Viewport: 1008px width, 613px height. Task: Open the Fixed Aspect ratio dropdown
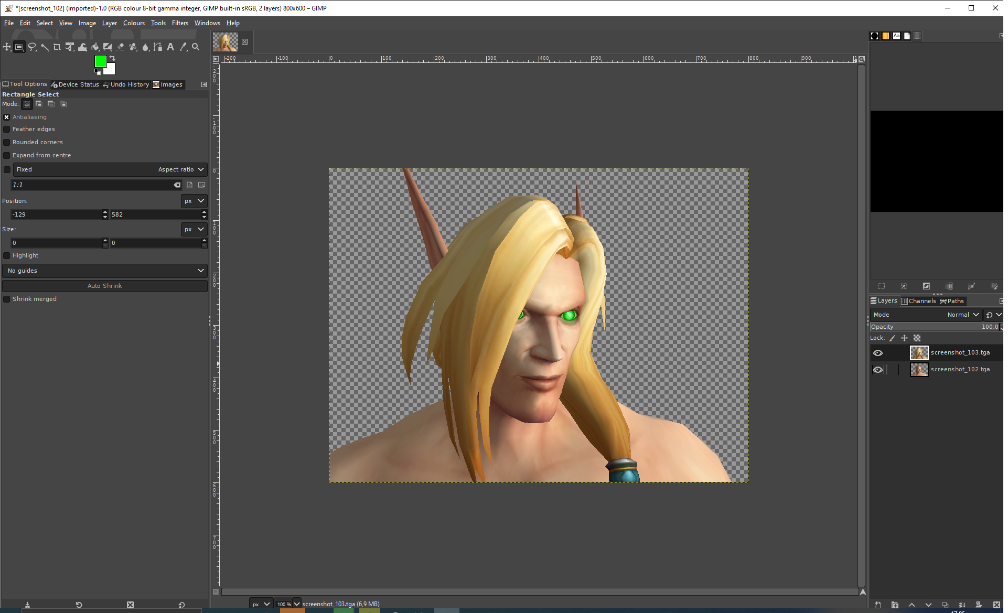[110, 170]
